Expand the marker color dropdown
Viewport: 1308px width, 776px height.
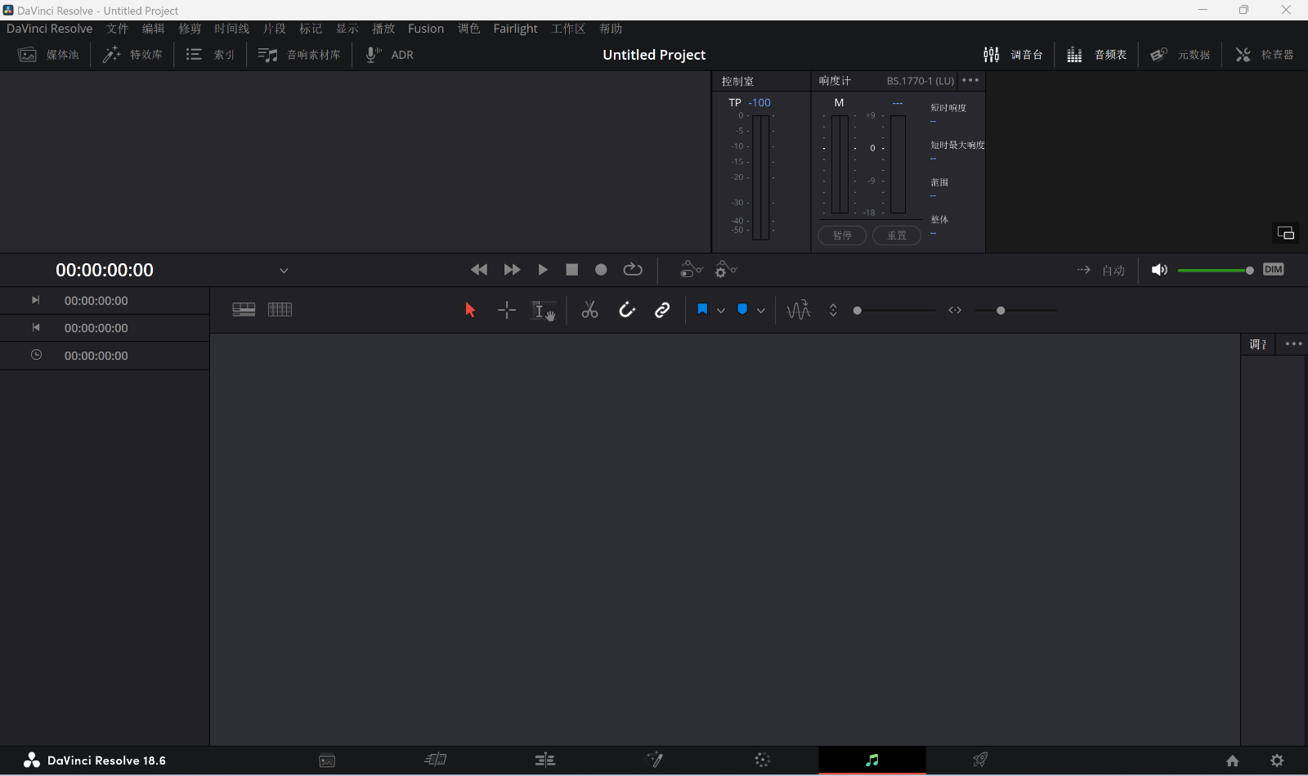(761, 311)
